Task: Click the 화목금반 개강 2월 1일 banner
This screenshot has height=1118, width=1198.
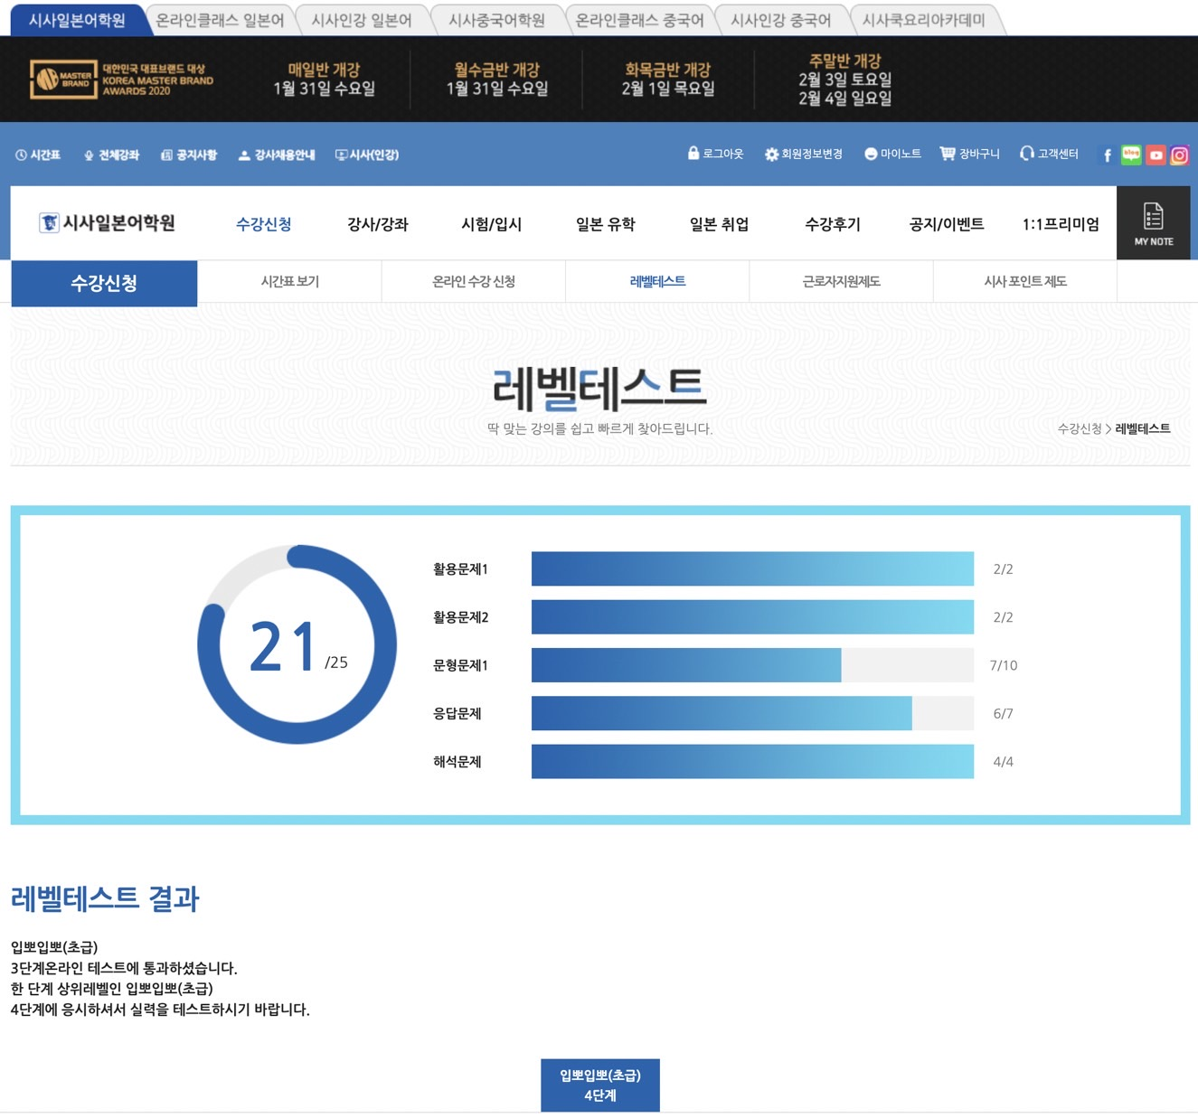Action: click(668, 79)
